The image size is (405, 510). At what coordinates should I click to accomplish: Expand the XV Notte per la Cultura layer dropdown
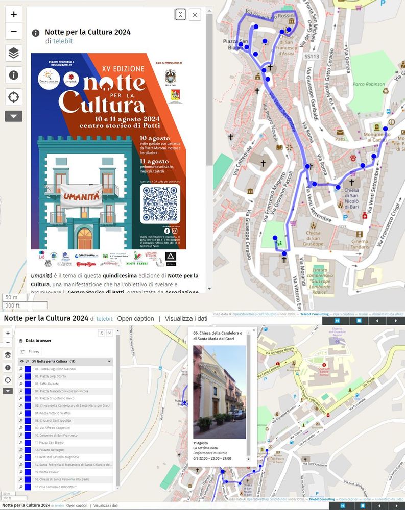(x=109, y=362)
